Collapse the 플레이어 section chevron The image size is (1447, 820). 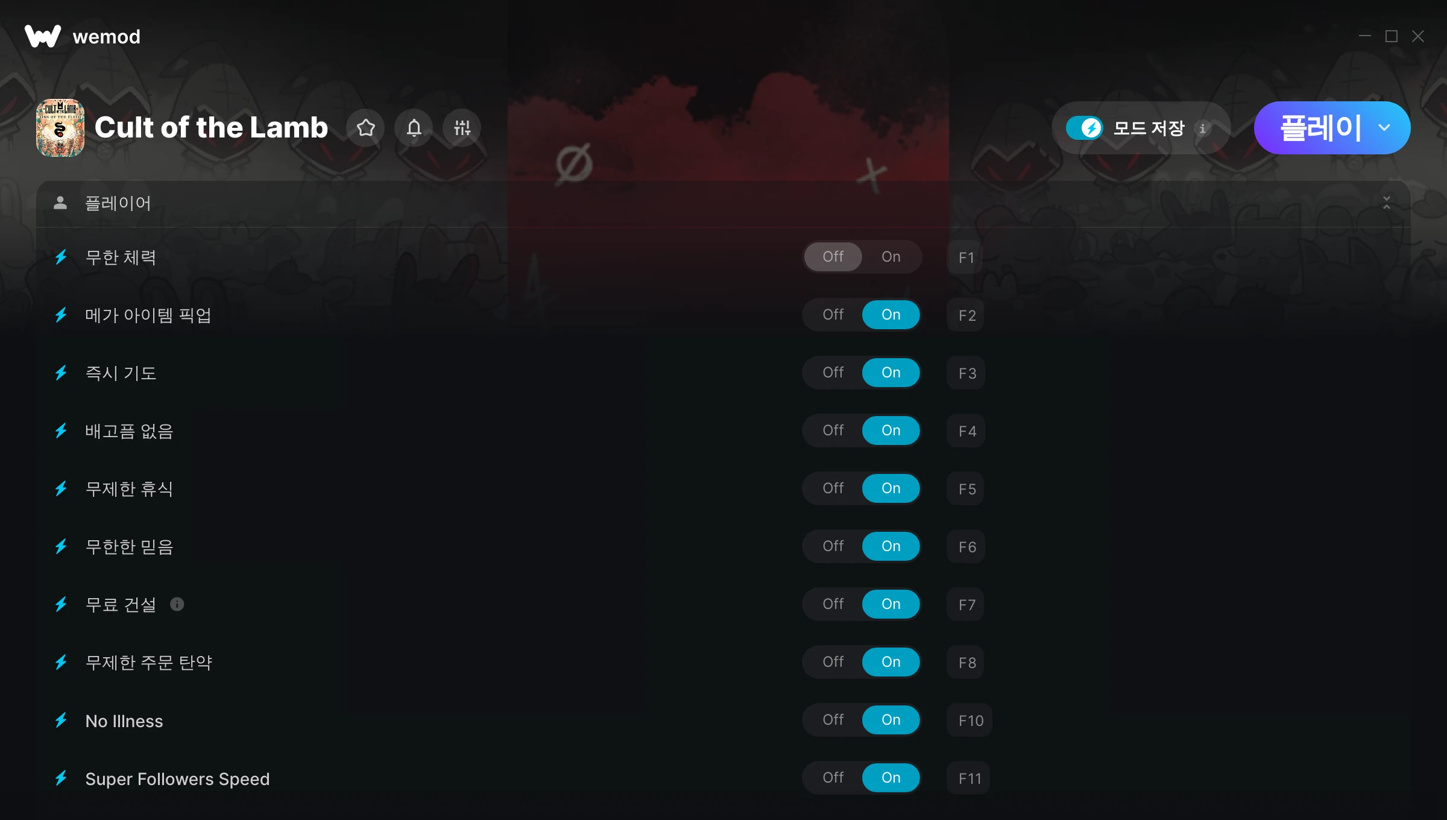point(1386,203)
